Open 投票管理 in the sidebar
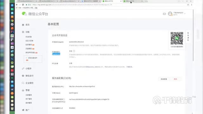The width and height of the screenshot is (203, 114). click(29, 45)
